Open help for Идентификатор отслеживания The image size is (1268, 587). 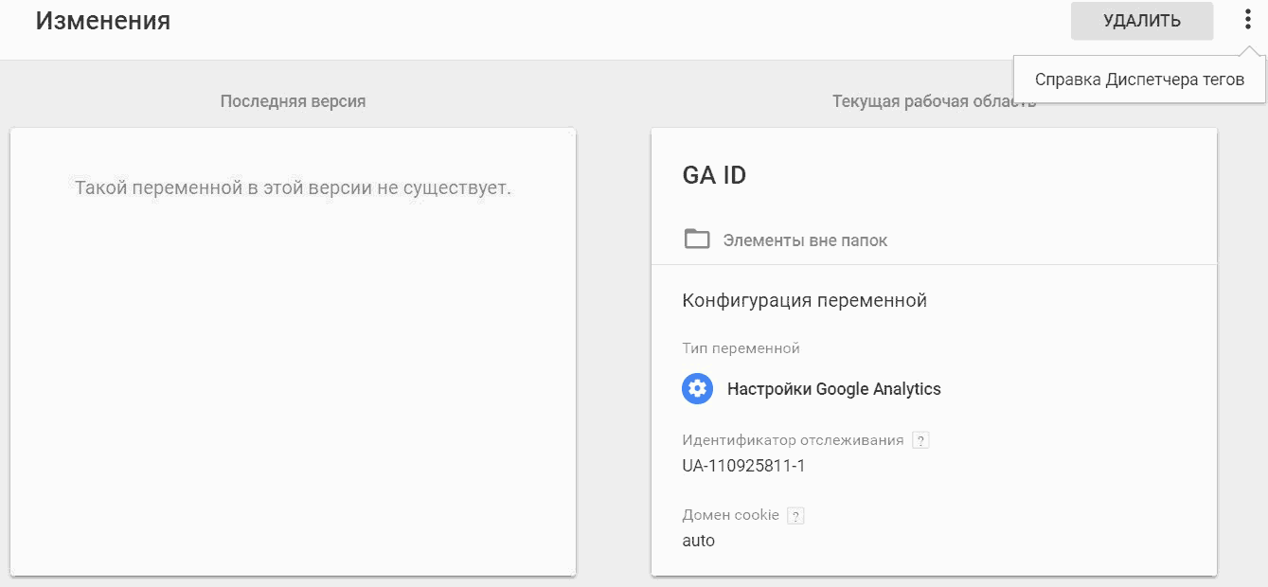(x=920, y=440)
